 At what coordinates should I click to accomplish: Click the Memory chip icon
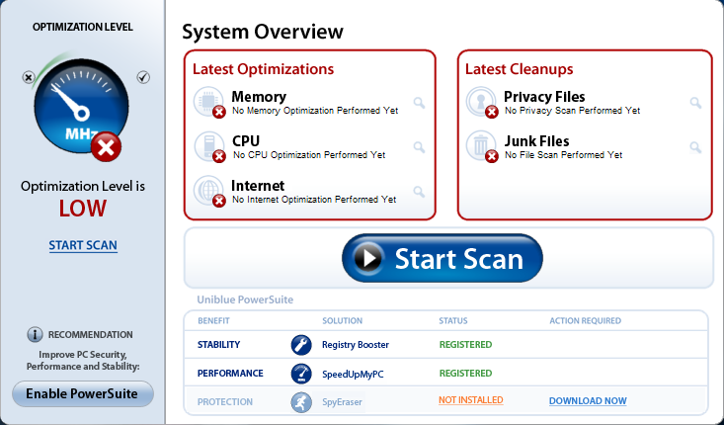(208, 100)
